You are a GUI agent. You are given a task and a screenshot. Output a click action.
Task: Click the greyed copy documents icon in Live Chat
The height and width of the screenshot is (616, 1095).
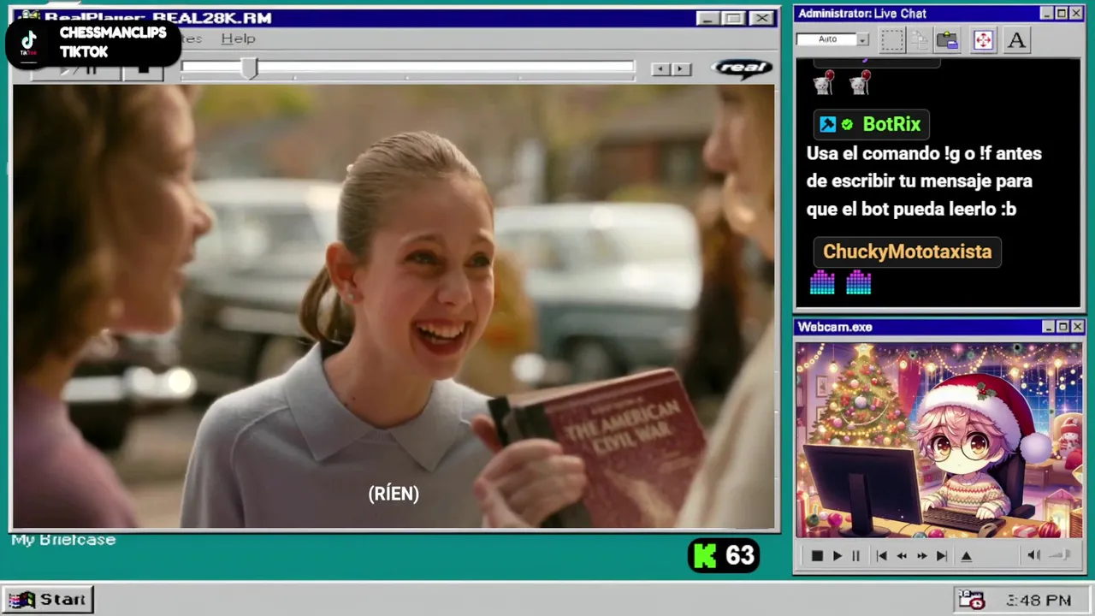point(920,39)
